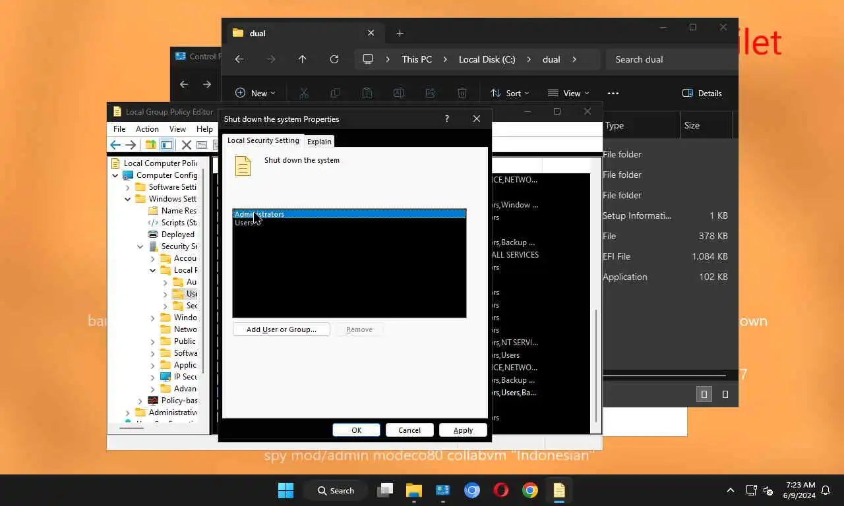The image size is (844, 506).
Task: Toggle Show/Hide Console Tree icon
Action: coord(167,145)
